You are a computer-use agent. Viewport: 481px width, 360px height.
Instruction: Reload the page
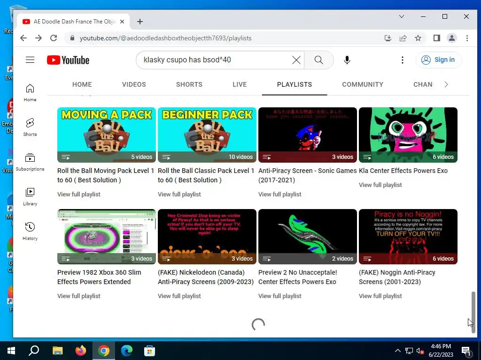click(x=54, y=38)
